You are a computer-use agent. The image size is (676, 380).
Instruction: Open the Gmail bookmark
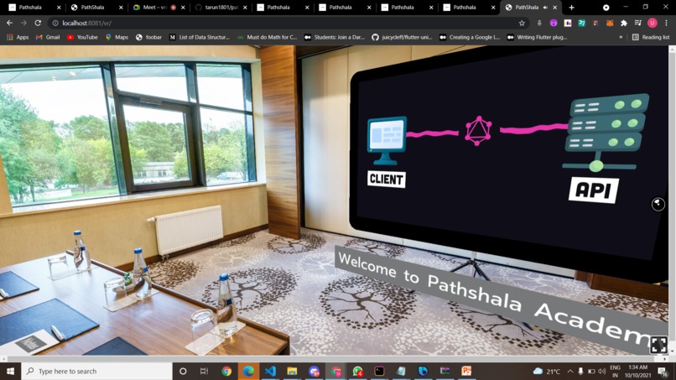pyautogui.click(x=48, y=37)
